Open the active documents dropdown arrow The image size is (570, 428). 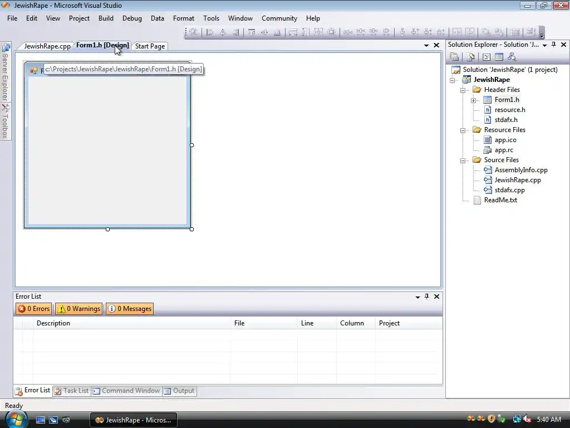point(426,46)
